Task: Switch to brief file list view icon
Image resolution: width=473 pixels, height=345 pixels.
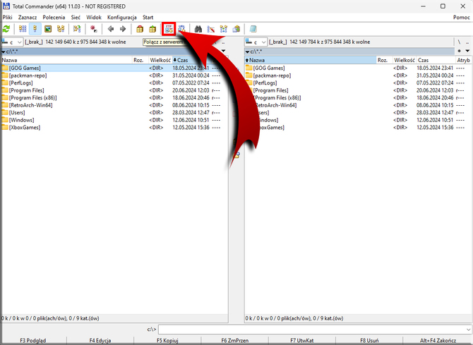Action: point(23,29)
